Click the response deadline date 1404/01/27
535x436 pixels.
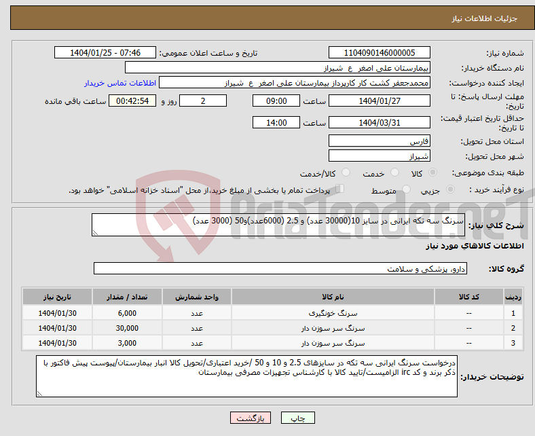(x=379, y=101)
